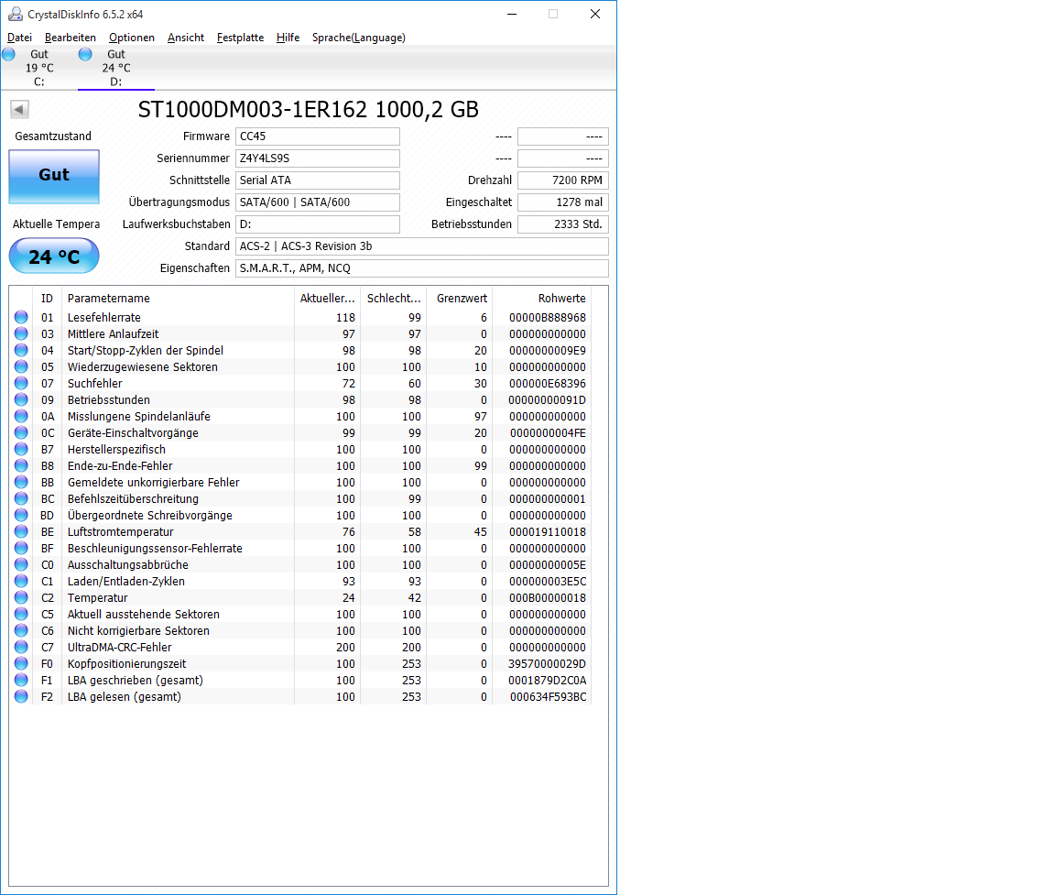
Task: Click status orb of Befehlszeitüberschreitung row
Action: tap(22, 498)
